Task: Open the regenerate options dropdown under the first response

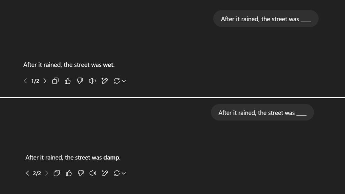Action: click(x=123, y=81)
